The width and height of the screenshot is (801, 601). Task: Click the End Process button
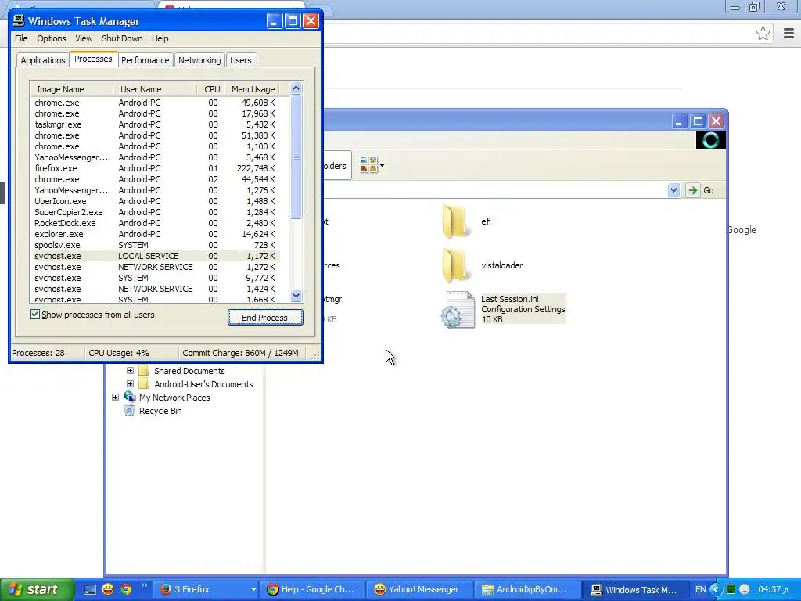click(265, 318)
